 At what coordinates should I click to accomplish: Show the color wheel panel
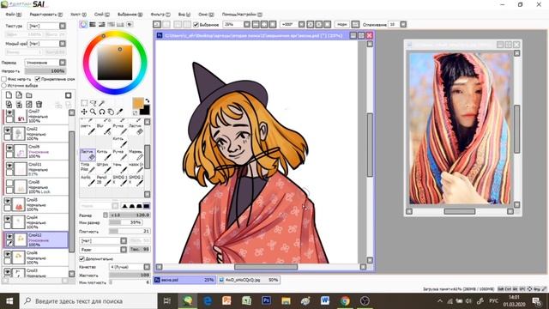(83, 25)
